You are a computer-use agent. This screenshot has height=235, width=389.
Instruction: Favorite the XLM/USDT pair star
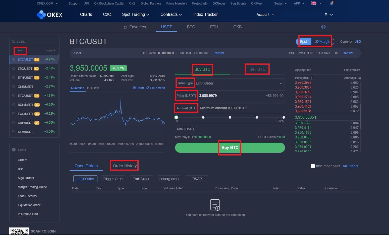14,132
